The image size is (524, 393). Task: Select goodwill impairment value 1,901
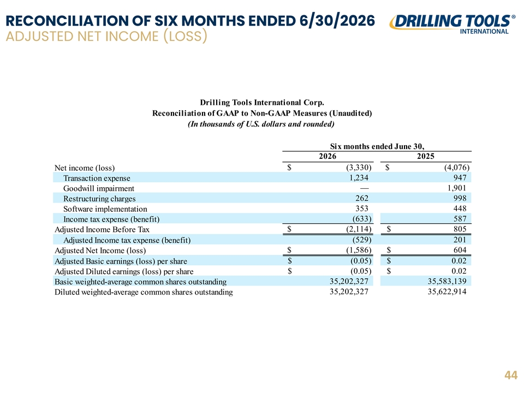457,188
